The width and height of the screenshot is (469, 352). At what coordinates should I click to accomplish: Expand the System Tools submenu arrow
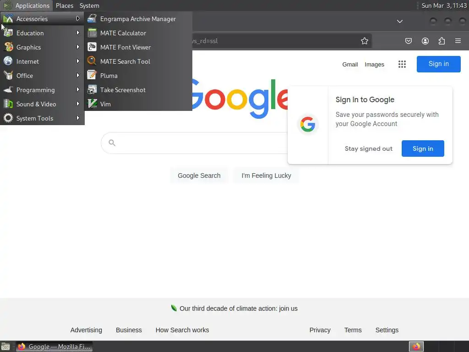78,118
